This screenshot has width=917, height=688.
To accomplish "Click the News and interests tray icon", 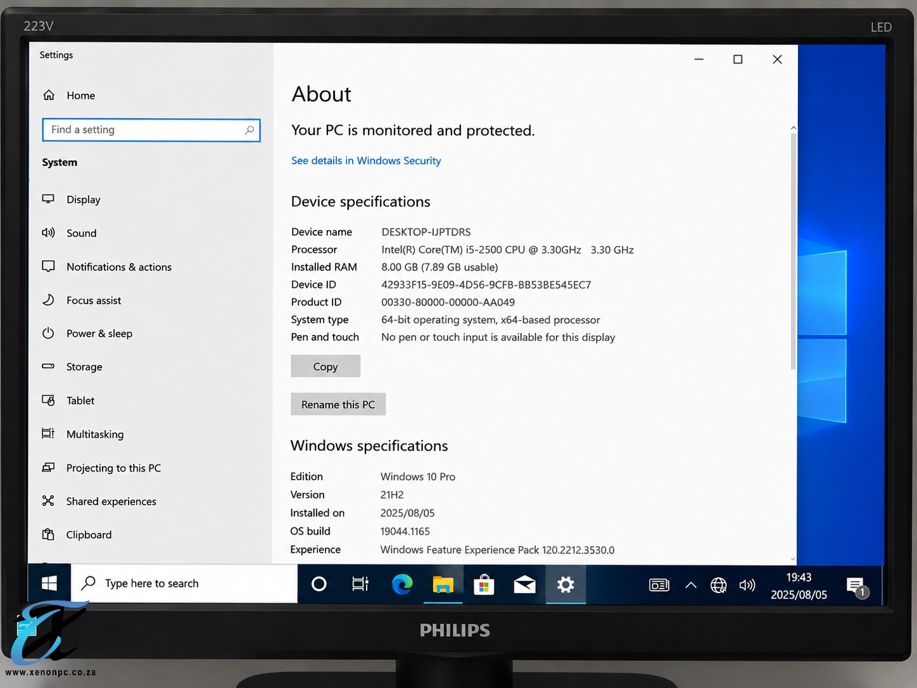I will 659,585.
